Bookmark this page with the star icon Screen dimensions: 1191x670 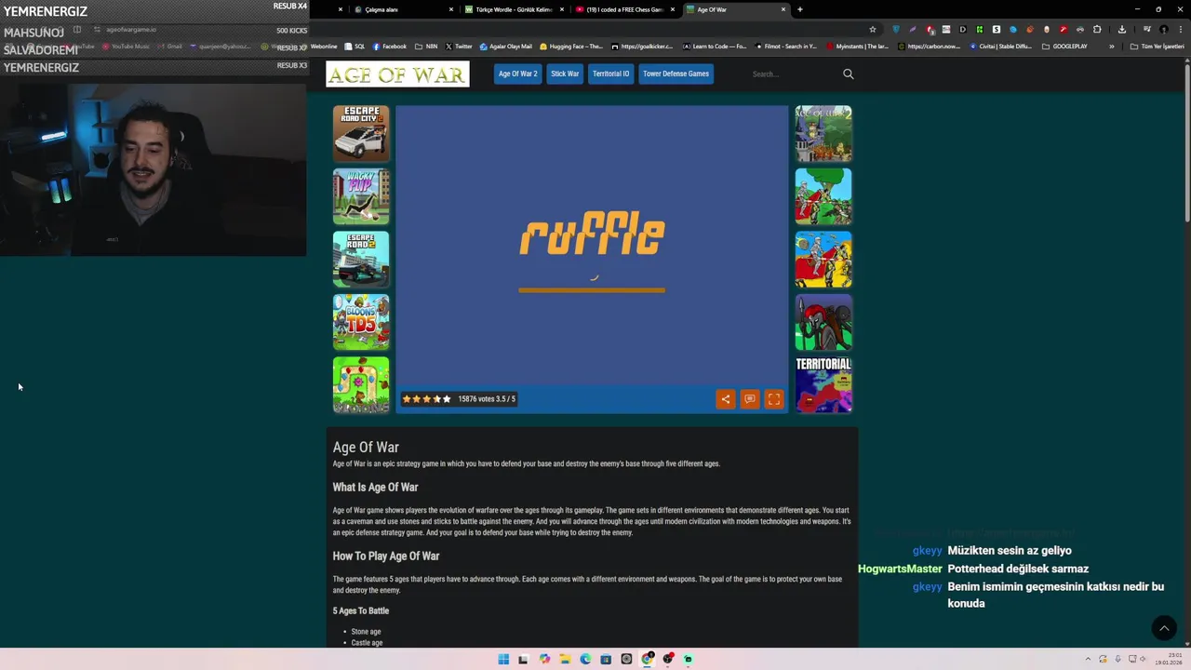pos(872,29)
